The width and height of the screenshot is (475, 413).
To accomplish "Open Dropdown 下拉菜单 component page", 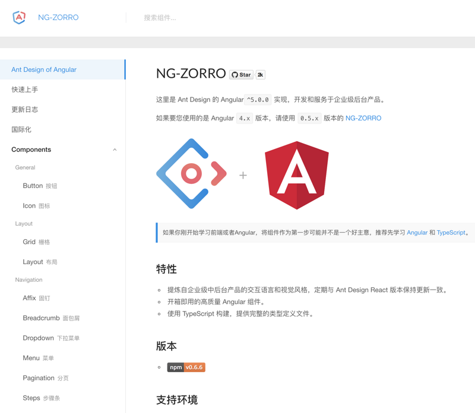I will tap(62, 338).
